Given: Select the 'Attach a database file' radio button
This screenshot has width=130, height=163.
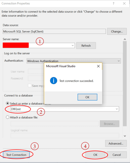Looking at the screenshot, I should (8, 117).
